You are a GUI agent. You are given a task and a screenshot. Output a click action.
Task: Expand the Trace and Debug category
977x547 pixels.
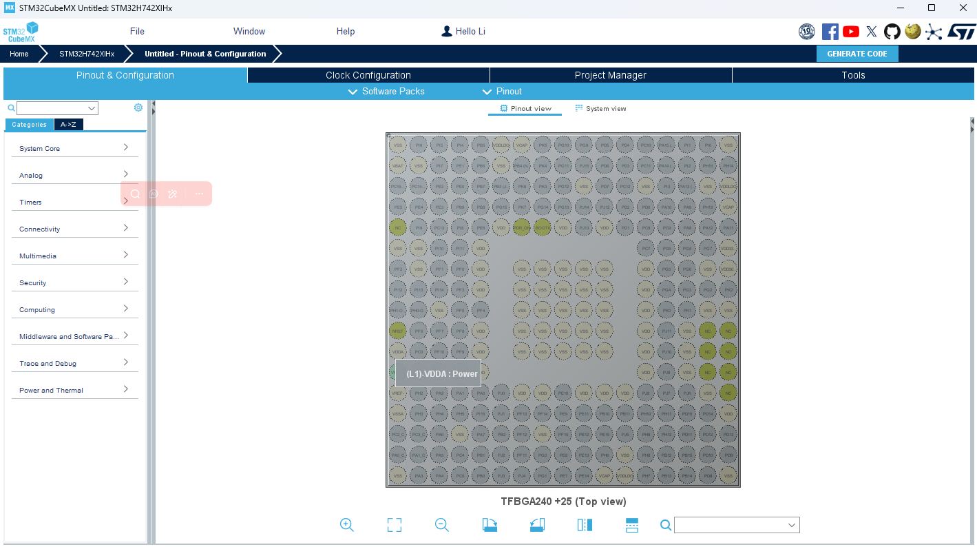74,363
